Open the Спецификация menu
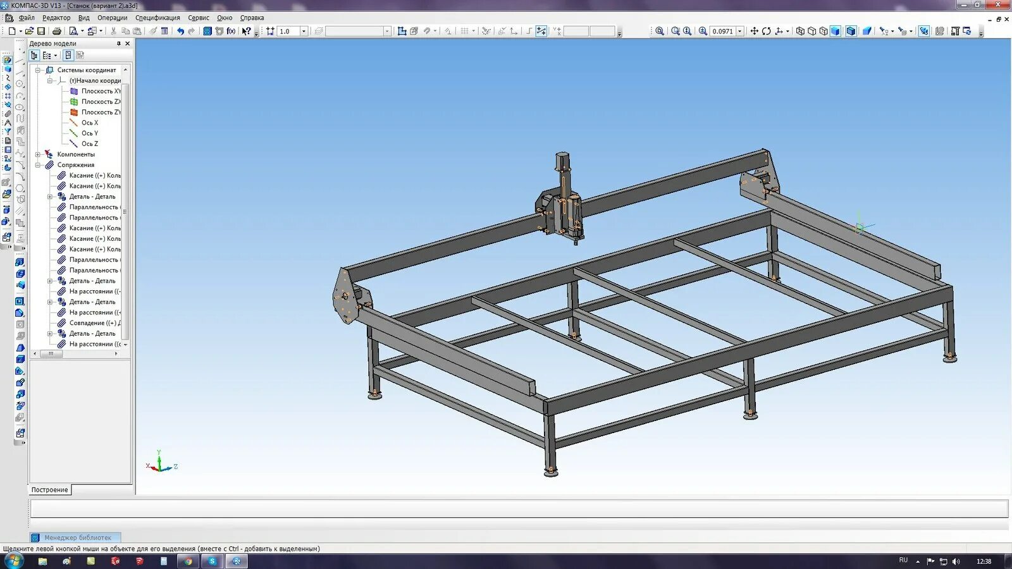The image size is (1012, 569). pos(157,18)
